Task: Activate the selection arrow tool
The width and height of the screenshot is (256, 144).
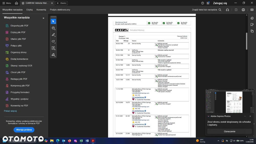Action: coord(53,21)
